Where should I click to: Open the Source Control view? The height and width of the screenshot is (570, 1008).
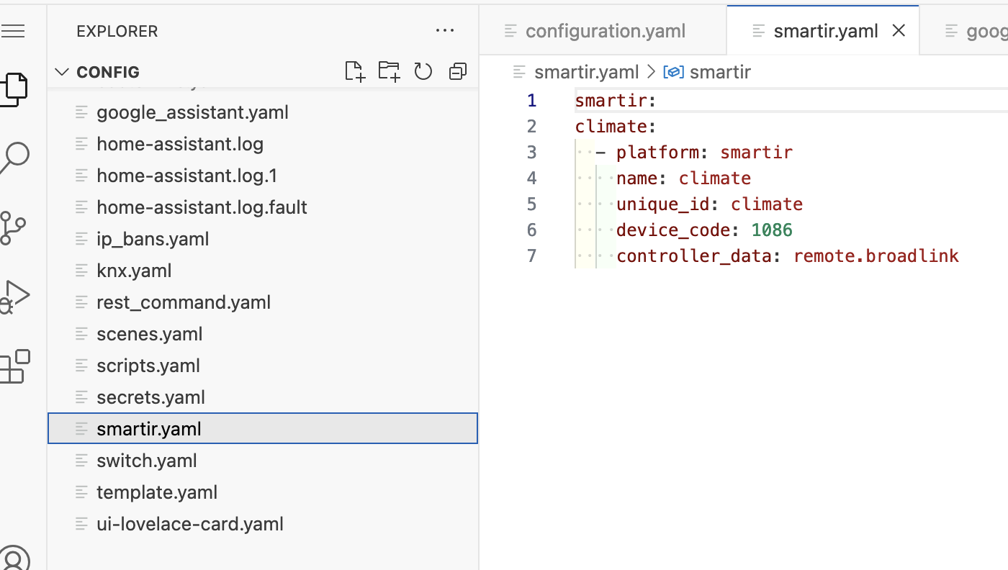click(12, 227)
